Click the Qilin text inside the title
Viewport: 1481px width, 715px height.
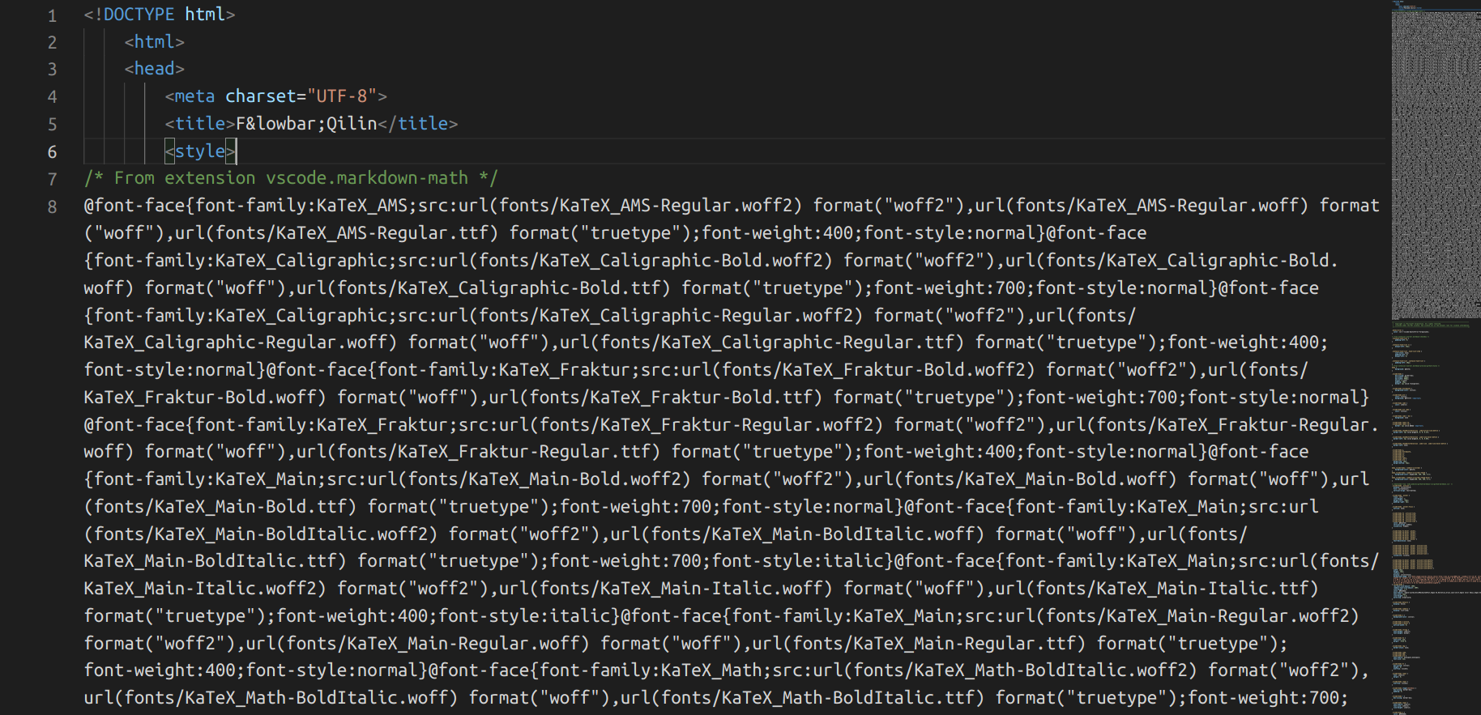pos(352,124)
